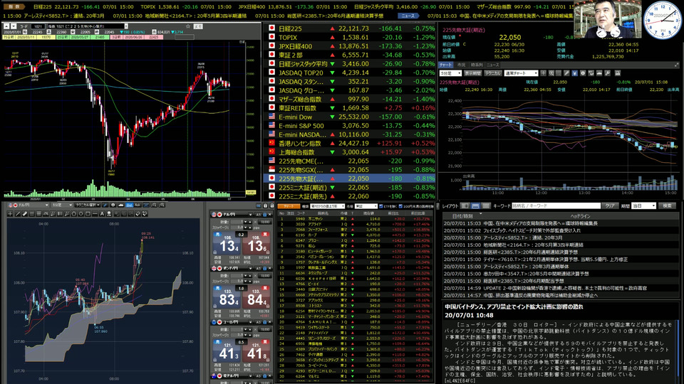684x384 pixels.
Task: Switch to the チャート tab in futures panel
Action: [445, 65]
